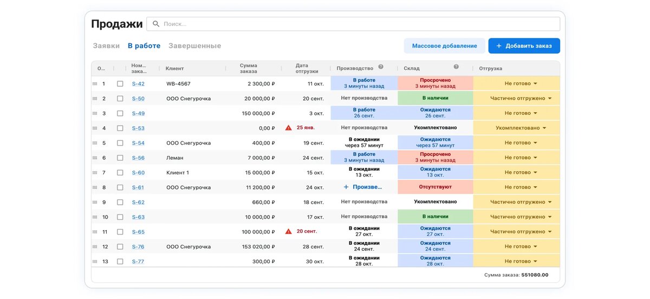Sort by the Дата отгрузки column header
This screenshot has height=299, width=650.
point(307,68)
